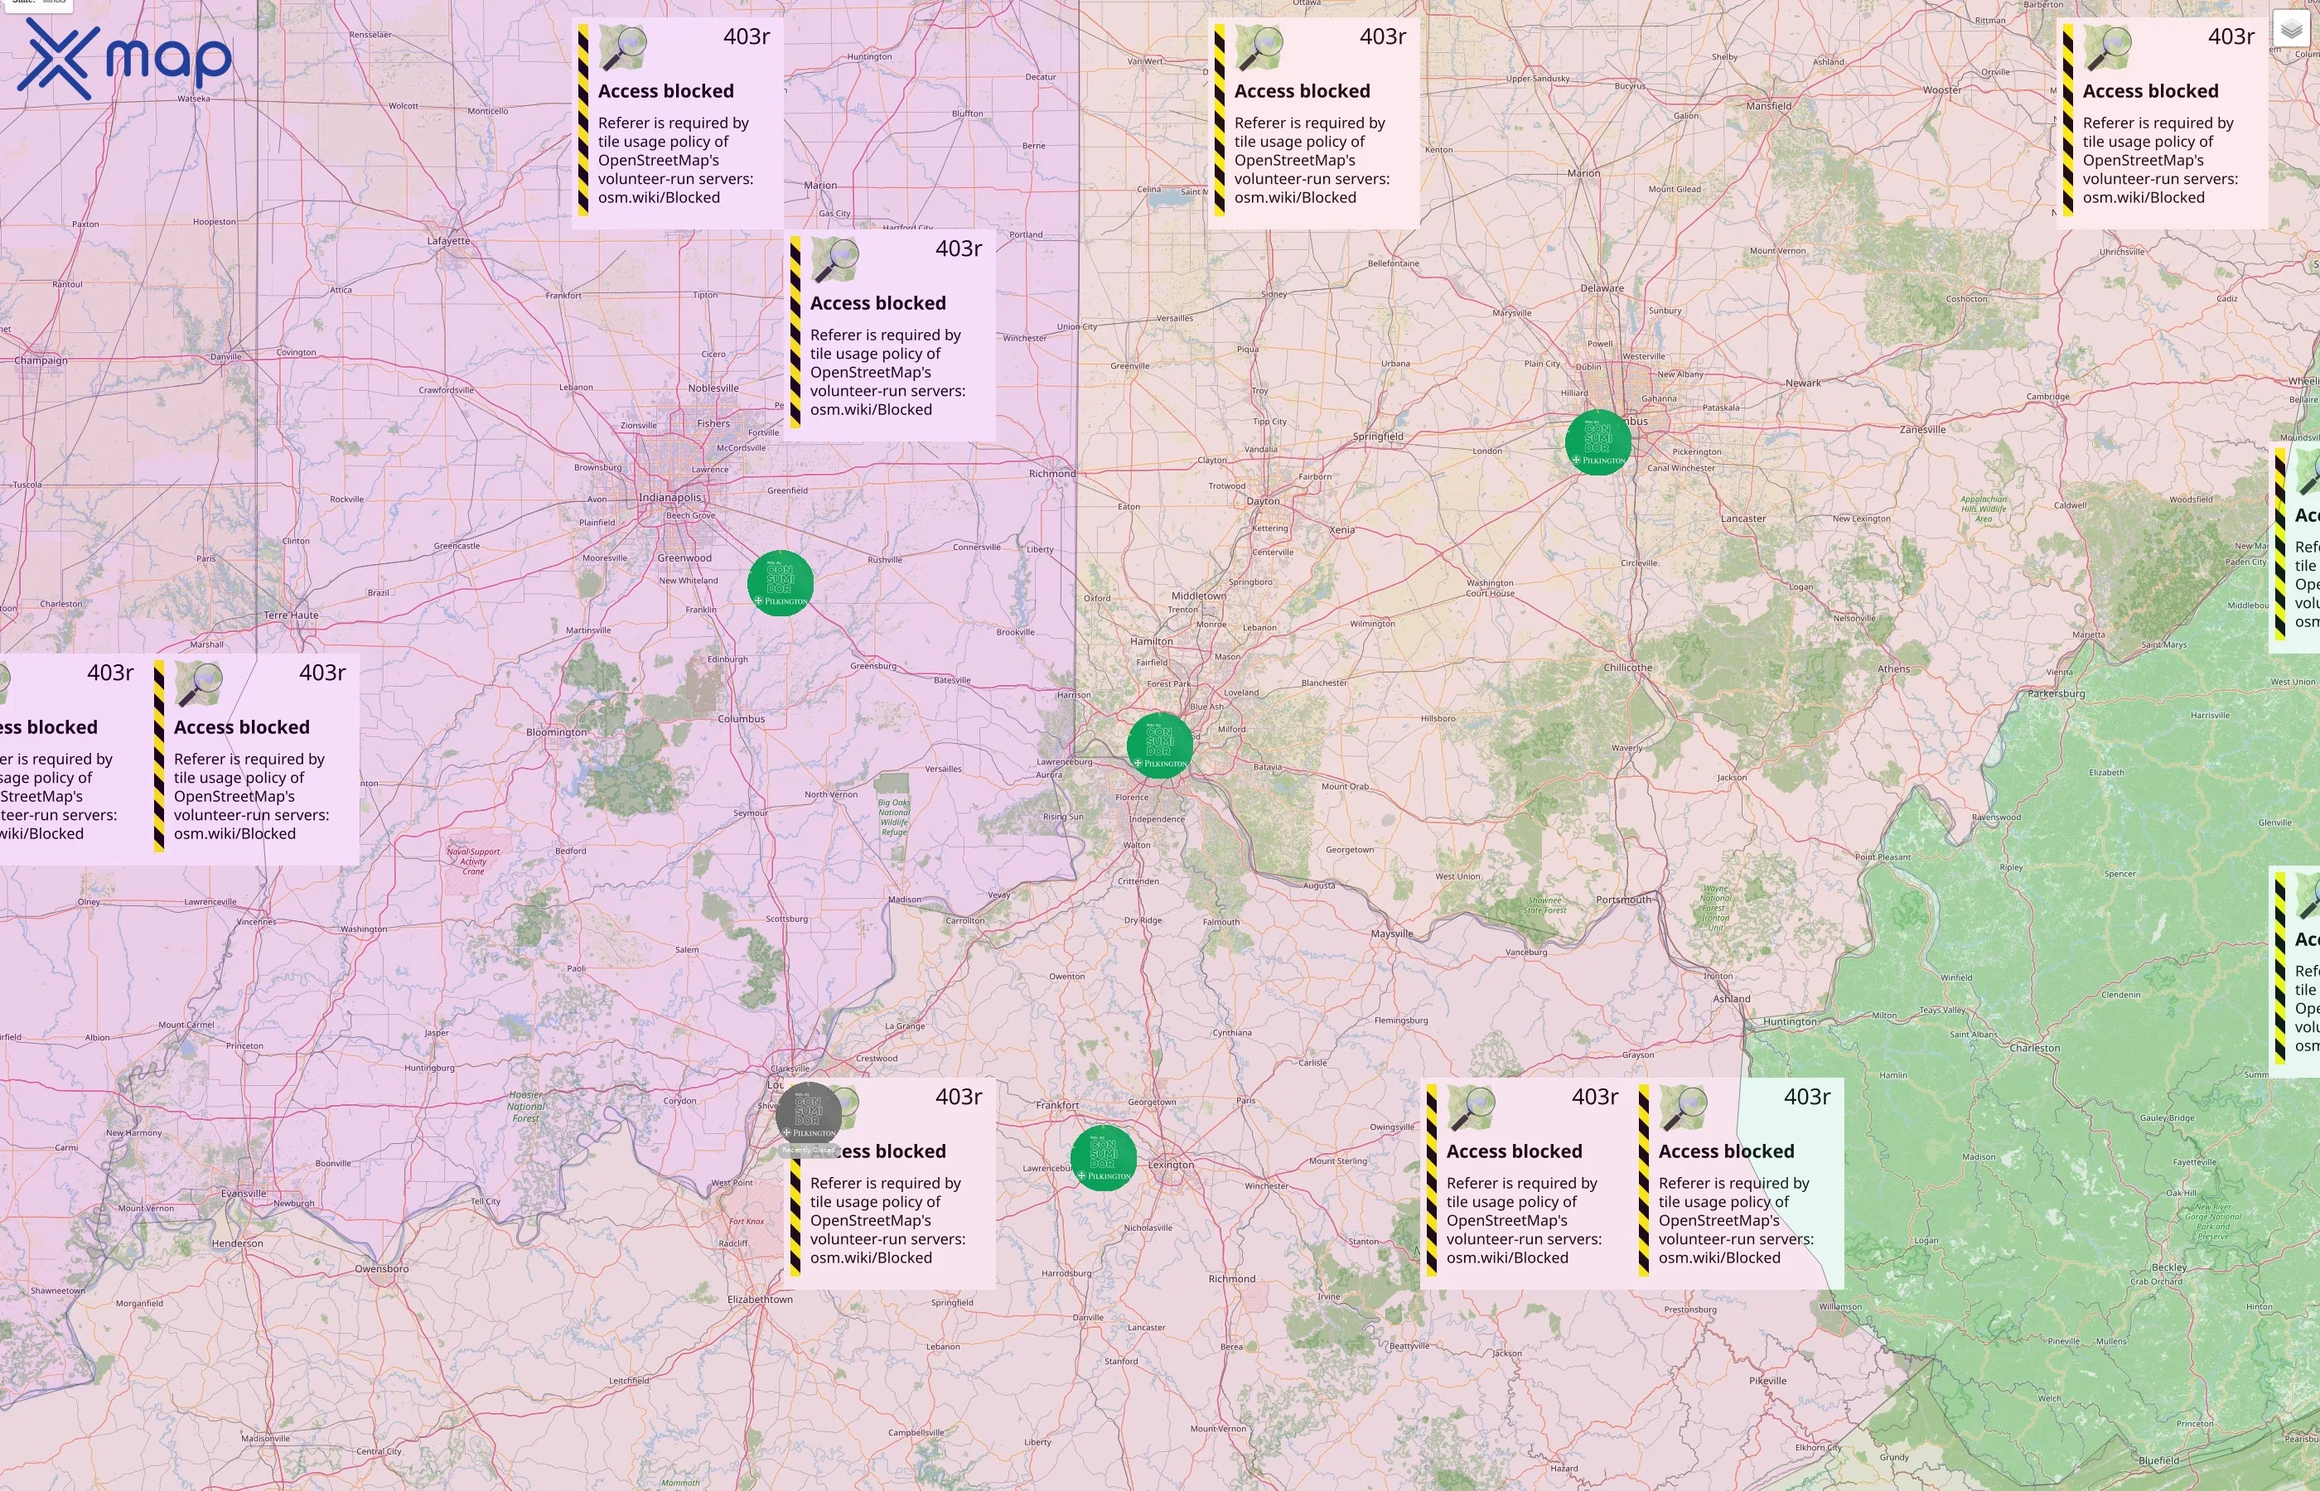Click the Bloomington city label
Screen dimensions: 2320x1491
(556, 732)
